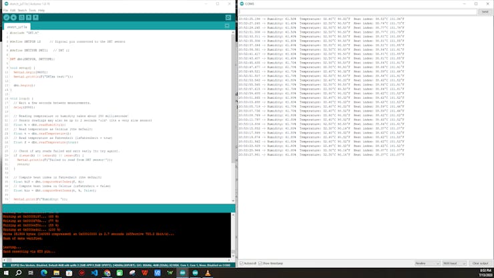Open the Sketch menu in Arduino
The width and height of the screenshot is (494, 278).
pyautogui.click(x=22, y=11)
